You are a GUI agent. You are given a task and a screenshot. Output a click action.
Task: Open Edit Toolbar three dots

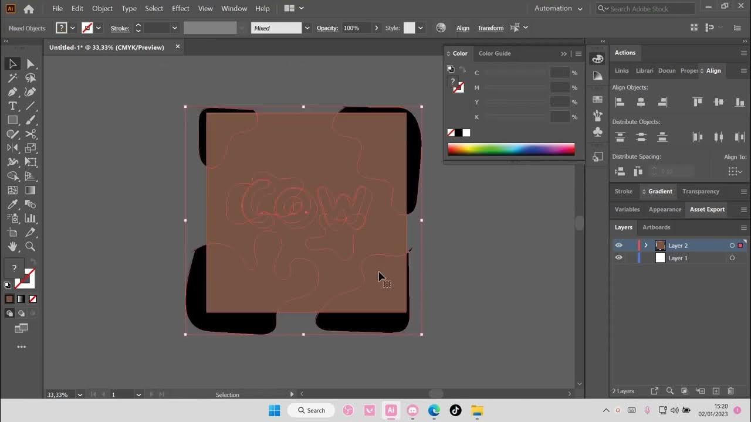(22, 347)
